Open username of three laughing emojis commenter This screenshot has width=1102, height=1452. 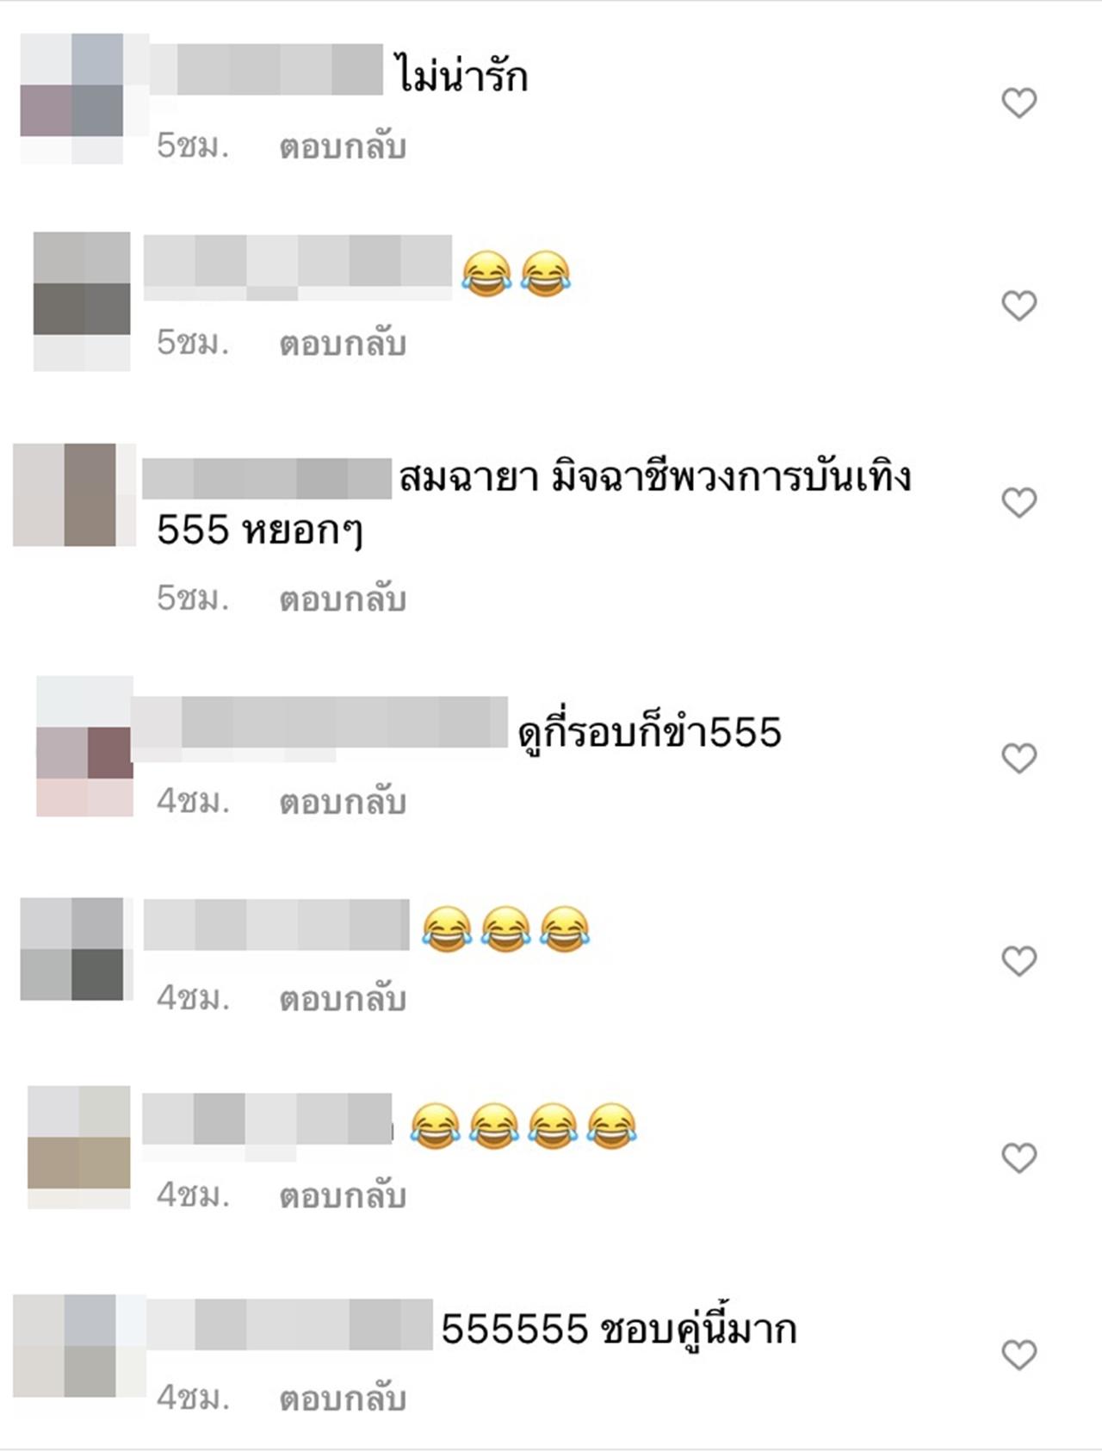click(x=276, y=924)
